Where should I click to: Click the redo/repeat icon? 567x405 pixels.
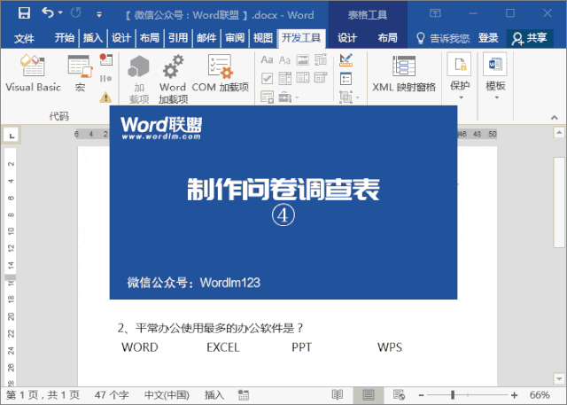pos(76,13)
